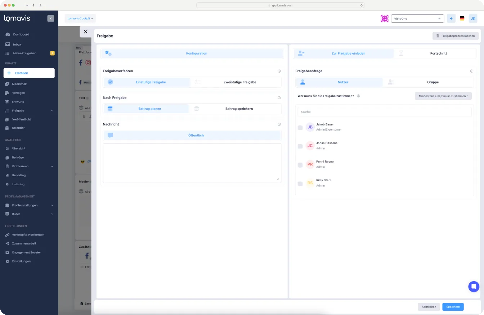Check the box for Penni Reyno
The width and height of the screenshot is (484, 315).
(x=300, y=165)
